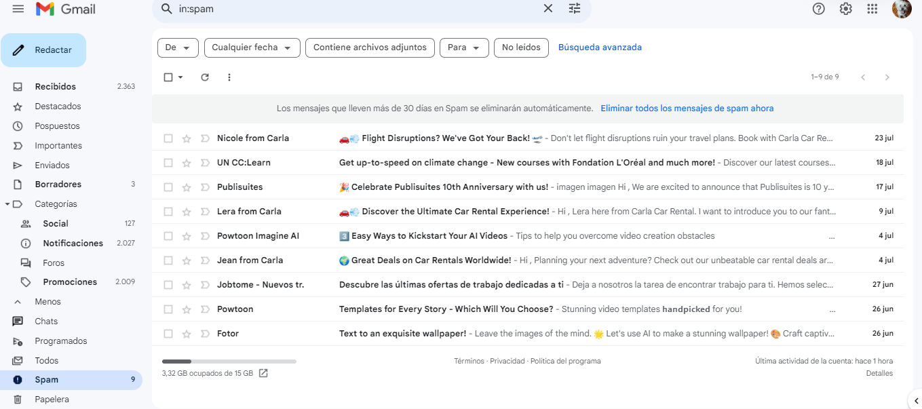Star the Publisuites email
Screen dimensions: 922x409
tap(187, 187)
